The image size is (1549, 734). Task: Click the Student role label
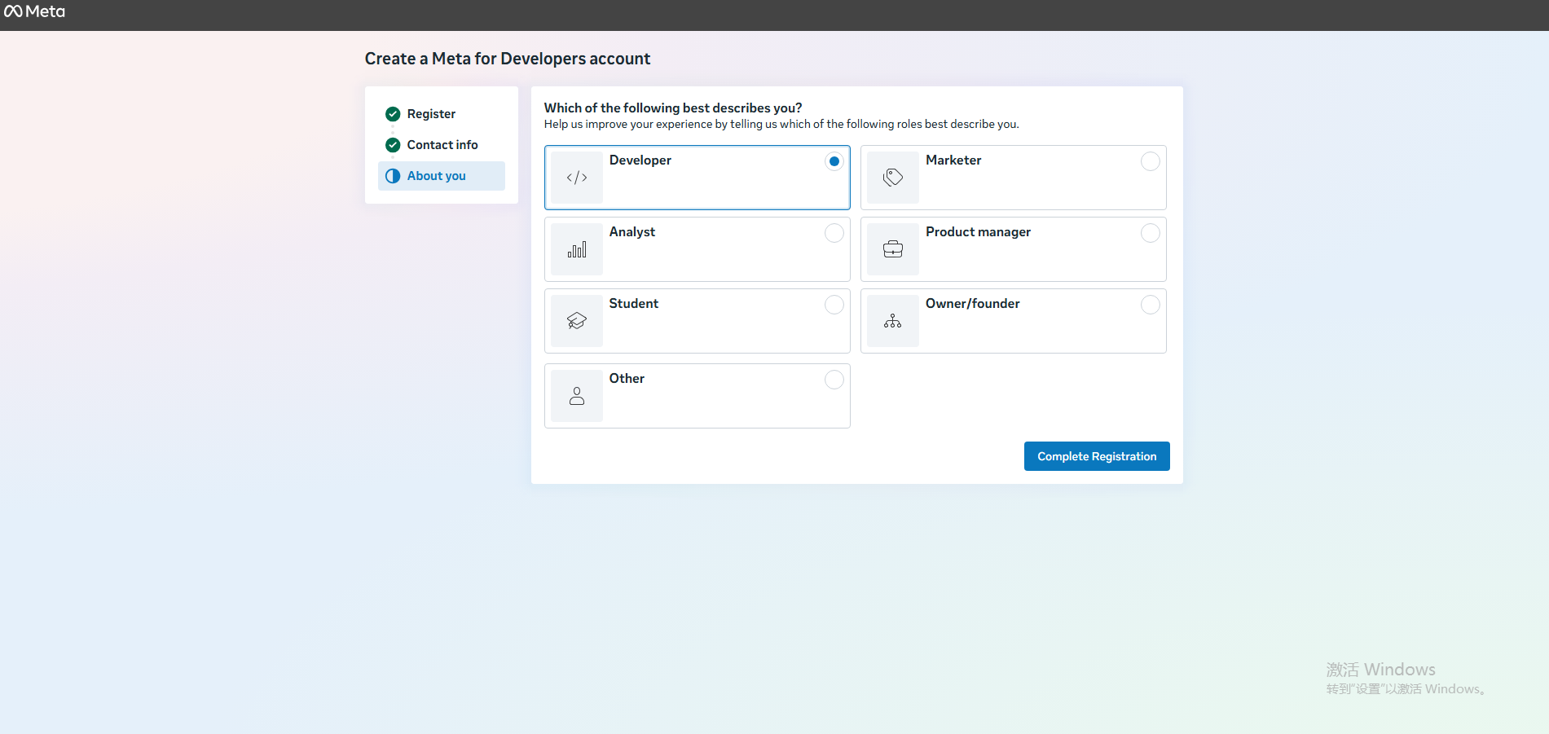[x=634, y=304]
